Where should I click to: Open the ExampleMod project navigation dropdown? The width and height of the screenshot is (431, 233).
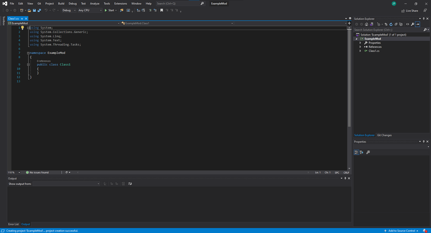pos(64,23)
